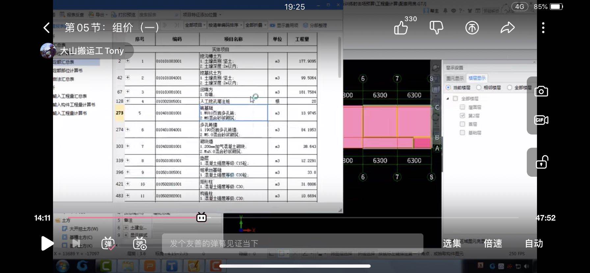Expand row 303 砌块墙 with its plus

[x=128, y=146]
